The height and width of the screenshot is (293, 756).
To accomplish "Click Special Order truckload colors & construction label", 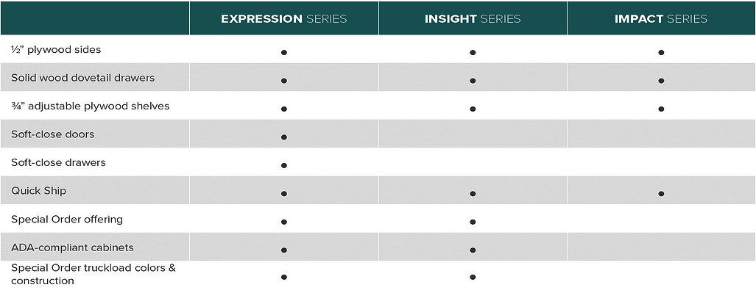I will point(93,274).
